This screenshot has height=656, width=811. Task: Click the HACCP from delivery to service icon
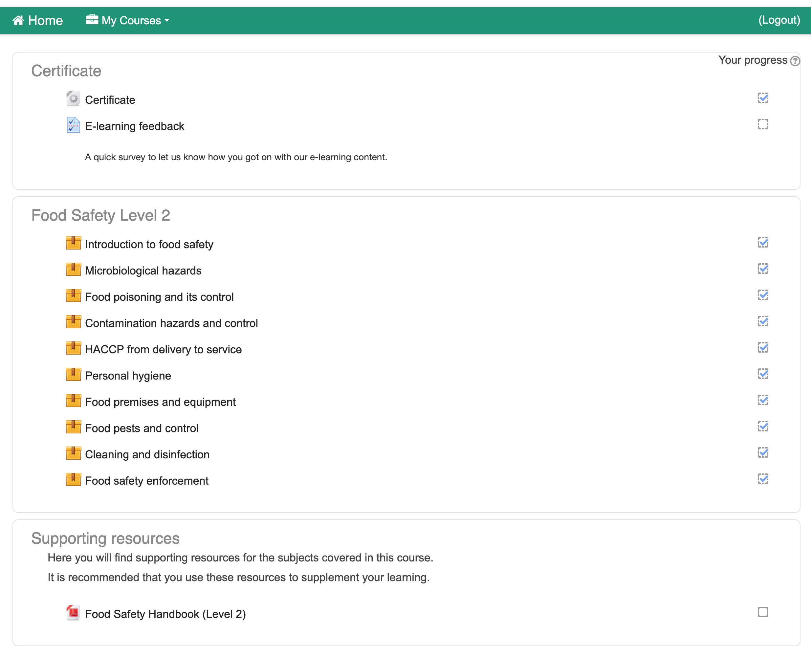coord(73,348)
